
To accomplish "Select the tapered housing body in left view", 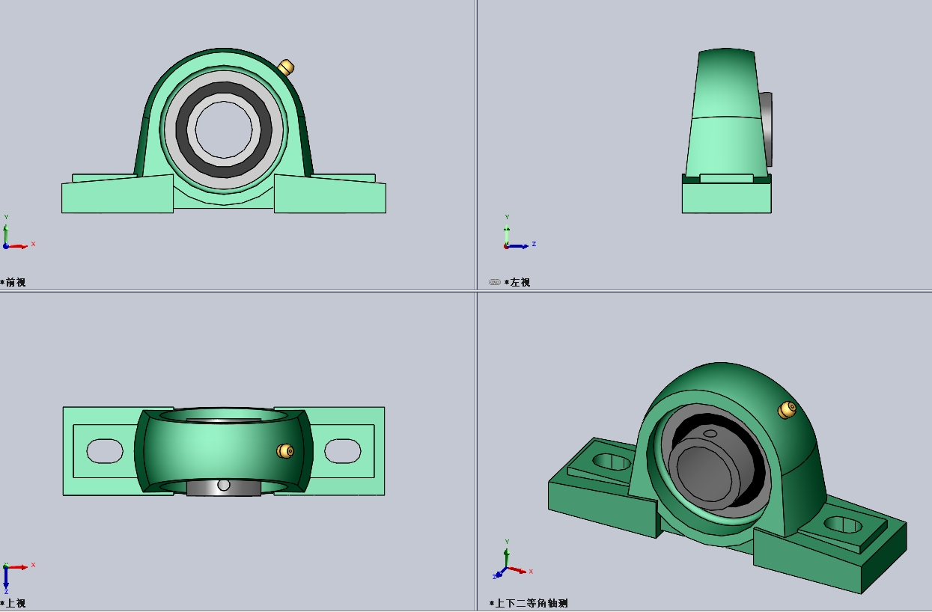I will click(x=726, y=112).
